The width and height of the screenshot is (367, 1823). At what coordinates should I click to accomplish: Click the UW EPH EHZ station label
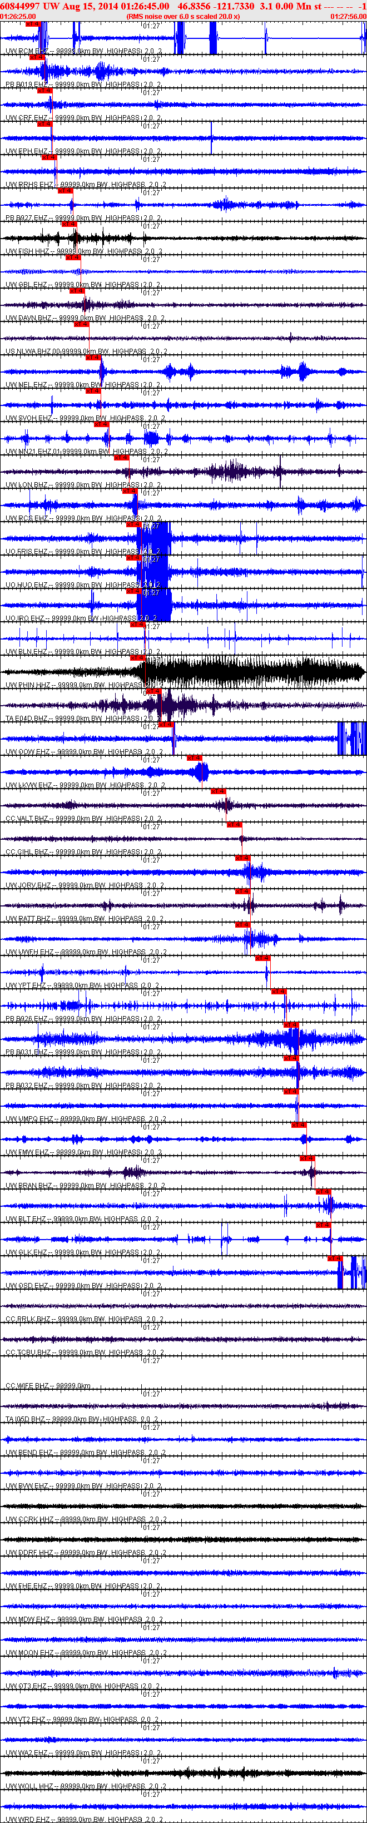coord(83,151)
